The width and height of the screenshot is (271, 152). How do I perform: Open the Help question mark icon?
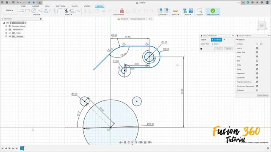[262, 3]
